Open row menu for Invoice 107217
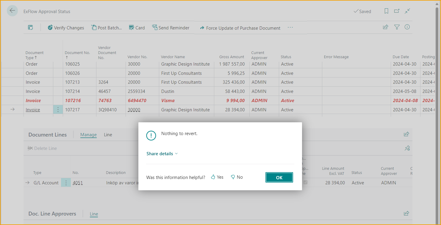441x225 pixels. click(58, 110)
